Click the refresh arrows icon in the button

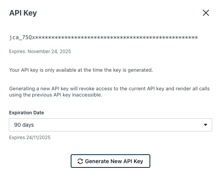[x=80, y=161]
